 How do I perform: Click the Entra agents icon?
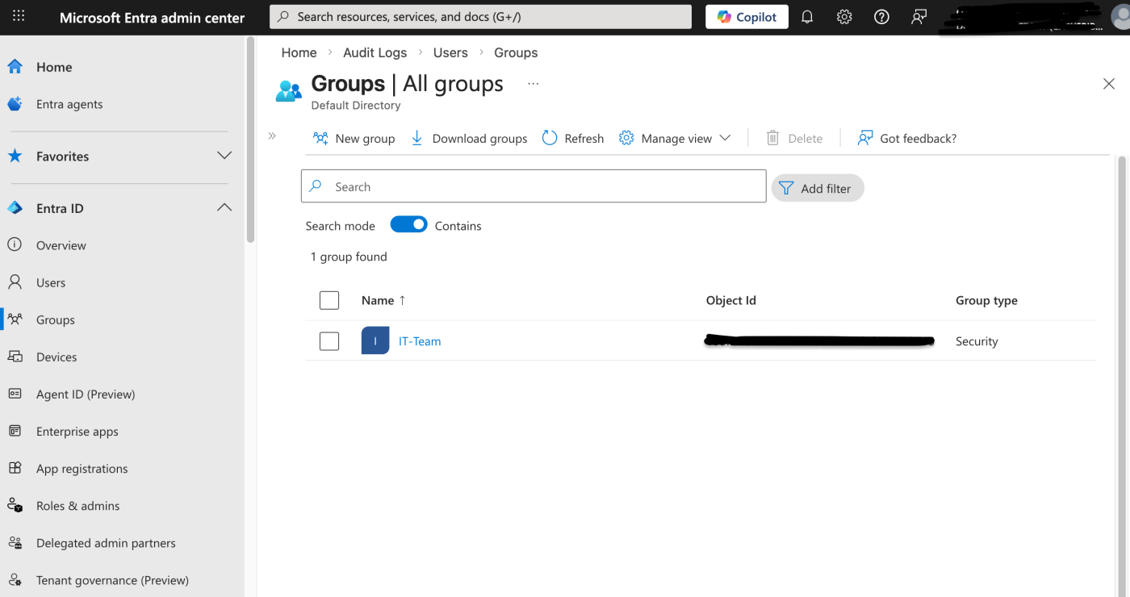[x=15, y=104]
